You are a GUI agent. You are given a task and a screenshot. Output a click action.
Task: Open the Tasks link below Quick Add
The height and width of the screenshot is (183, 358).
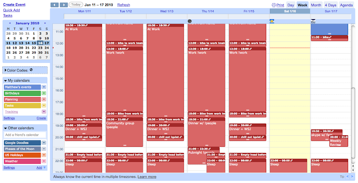(x=8, y=16)
